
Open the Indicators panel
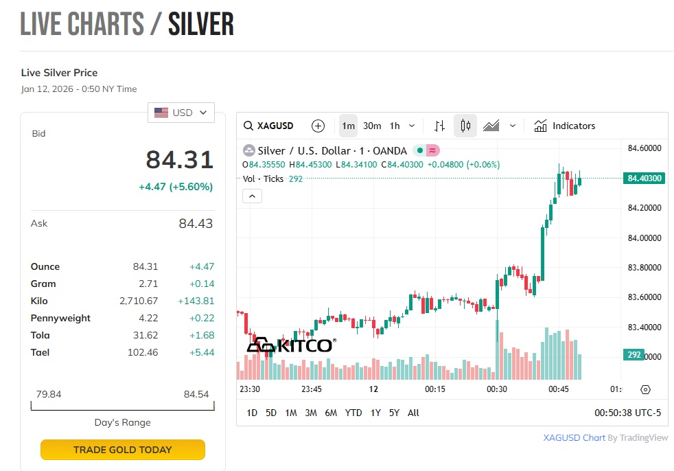(564, 126)
